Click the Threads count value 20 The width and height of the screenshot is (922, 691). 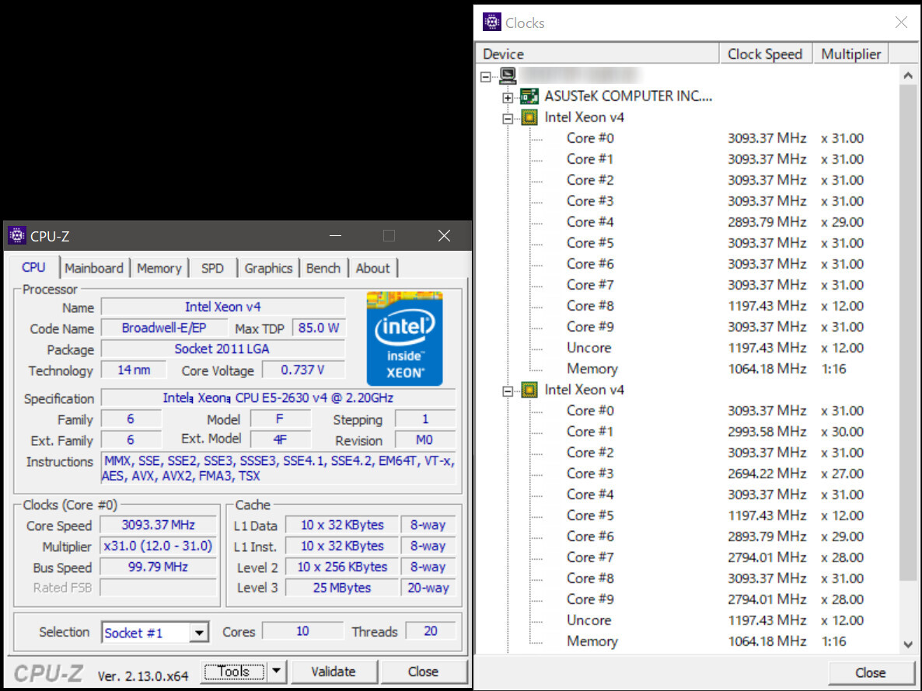pos(431,631)
